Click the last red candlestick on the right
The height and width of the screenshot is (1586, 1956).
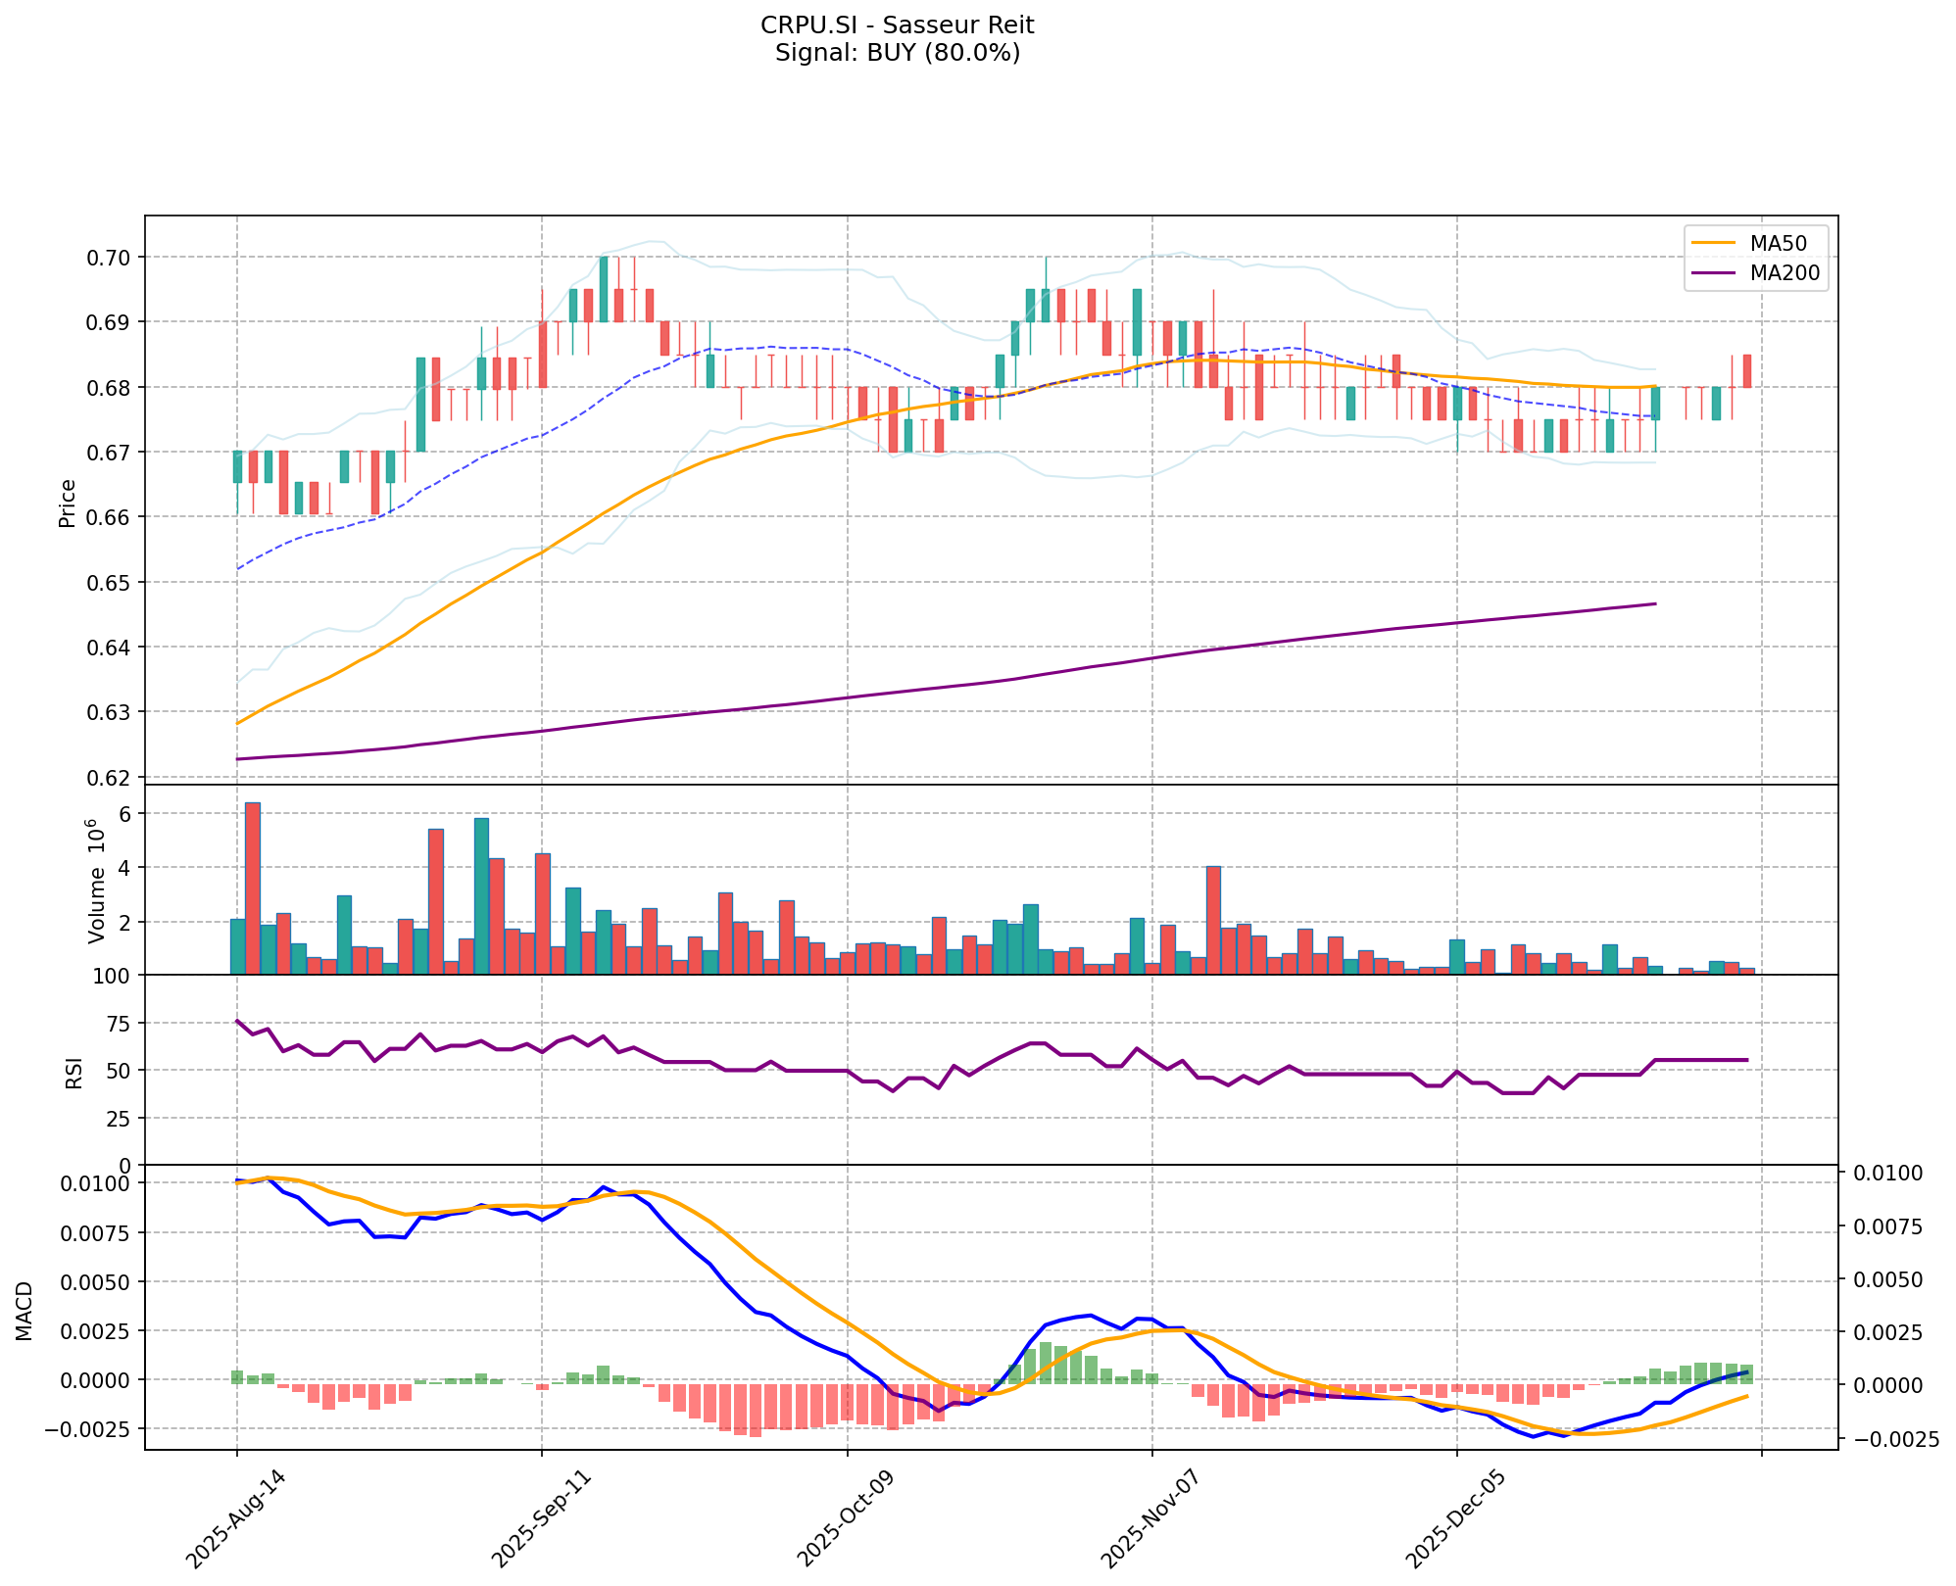pyautogui.click(x=1747, y=371)
